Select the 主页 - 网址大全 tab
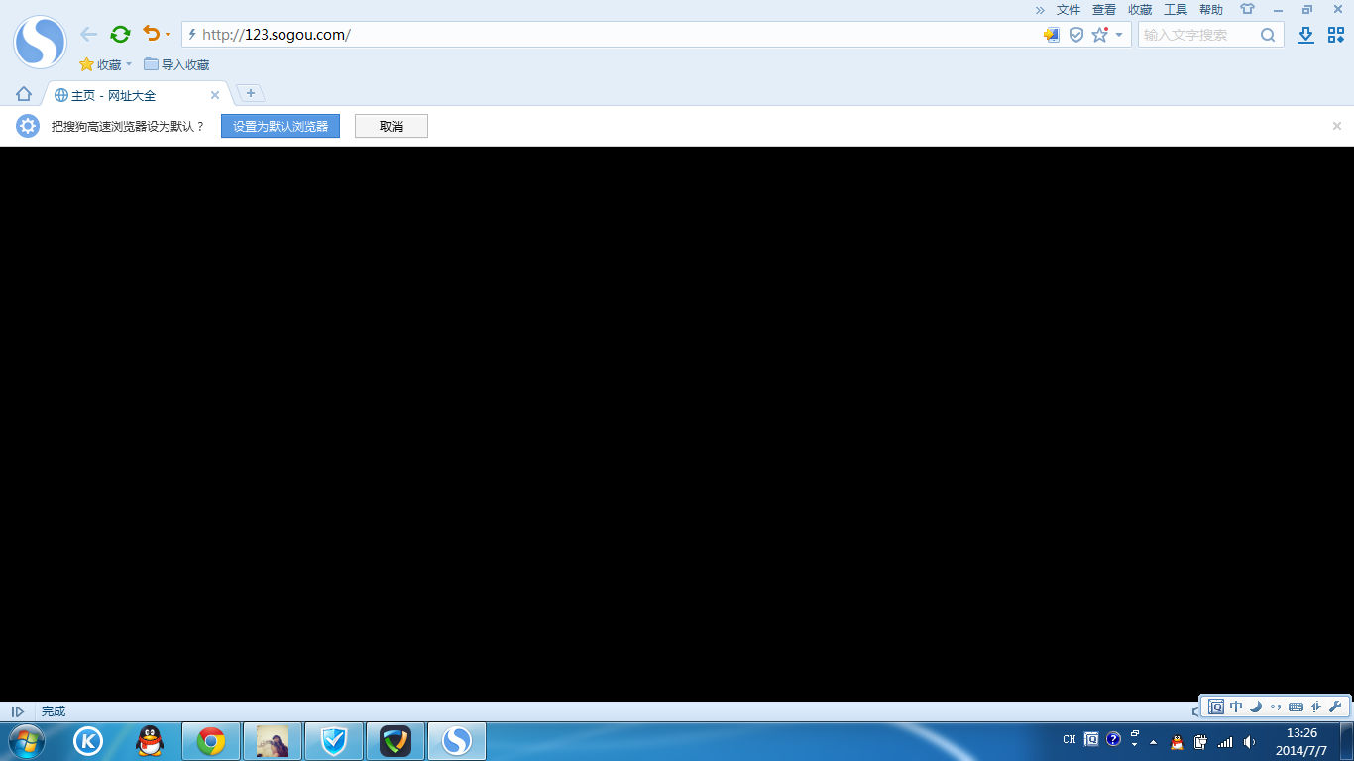This screenshot has height=761, width=1354. coord(129,95)
